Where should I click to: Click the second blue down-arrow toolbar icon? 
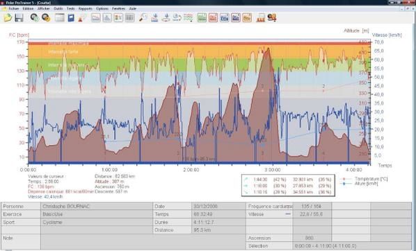pos(166,18)
